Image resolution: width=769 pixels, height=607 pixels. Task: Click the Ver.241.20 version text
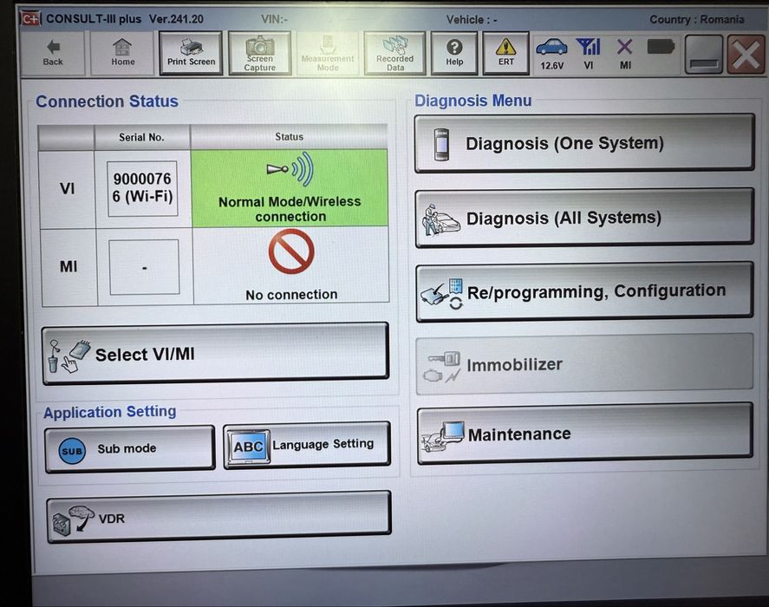click(x=176, y=19)
